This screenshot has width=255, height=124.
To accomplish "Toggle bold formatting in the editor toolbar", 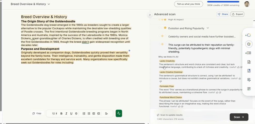I will tap(61, 114).
